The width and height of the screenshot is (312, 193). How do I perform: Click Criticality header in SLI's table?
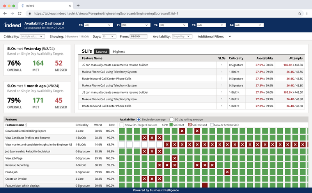click(236, 58)
